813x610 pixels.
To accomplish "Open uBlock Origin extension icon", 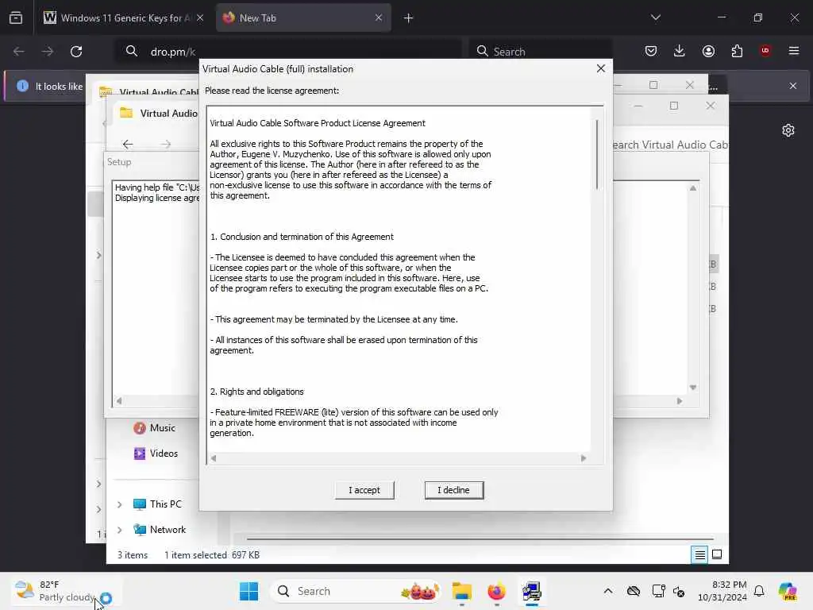I will pos(765,51).
